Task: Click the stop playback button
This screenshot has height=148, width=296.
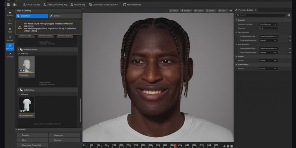Action: coord(232,146)
